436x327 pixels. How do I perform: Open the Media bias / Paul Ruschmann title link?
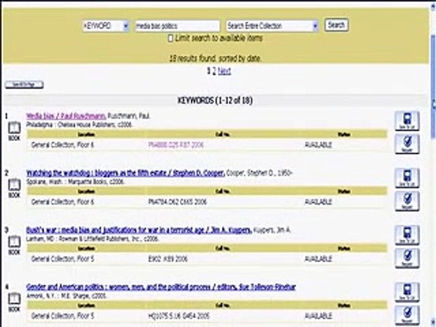pyautogui.click(x=66, y=116)
